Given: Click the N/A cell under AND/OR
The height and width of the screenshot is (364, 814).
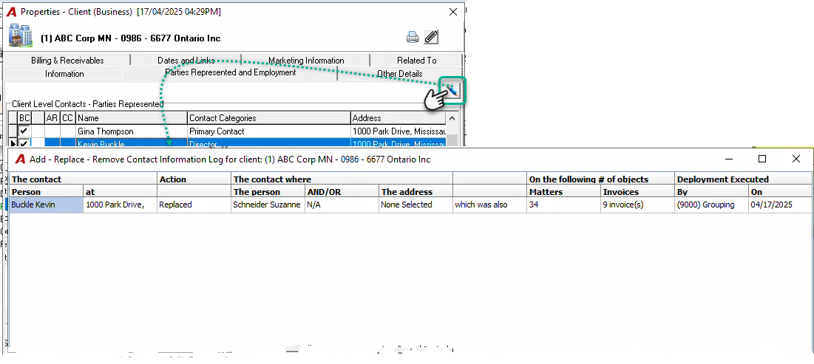Looking at the screenshot, I should click(x=342, y=205).
